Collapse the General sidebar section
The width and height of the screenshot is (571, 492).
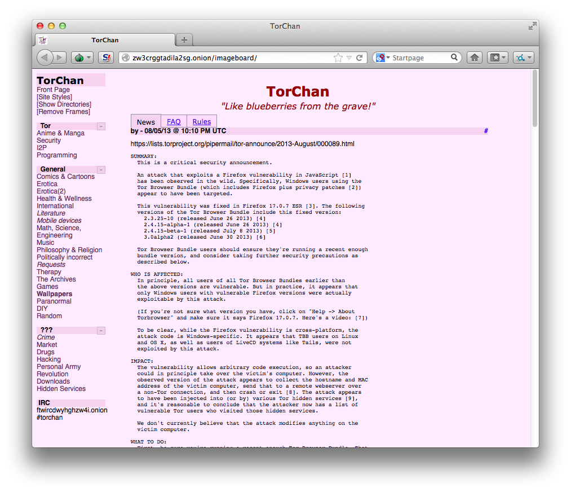(101, 170)
